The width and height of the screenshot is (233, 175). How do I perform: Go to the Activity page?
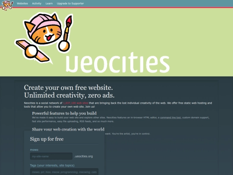37,3
